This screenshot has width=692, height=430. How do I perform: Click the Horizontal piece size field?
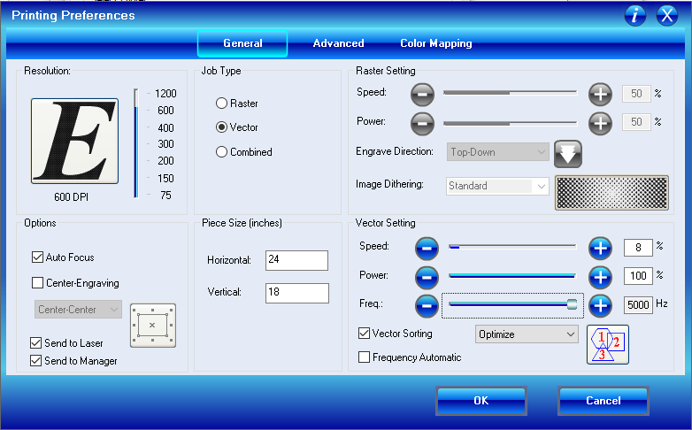click(x=296, y=260)
